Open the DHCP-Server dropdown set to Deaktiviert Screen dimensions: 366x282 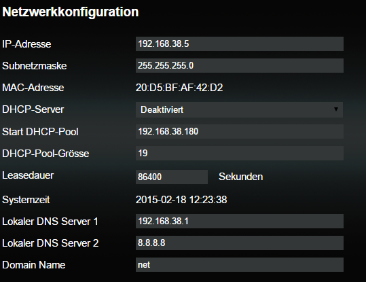tap(239, 109)
